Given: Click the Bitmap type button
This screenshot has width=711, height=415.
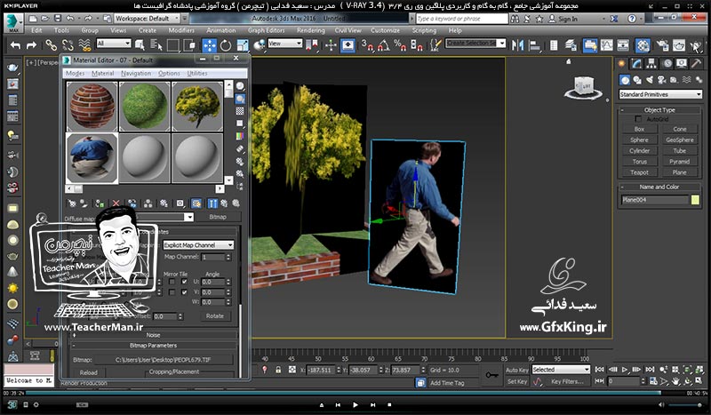Looking at the screenshot, I should click(218, 217).
